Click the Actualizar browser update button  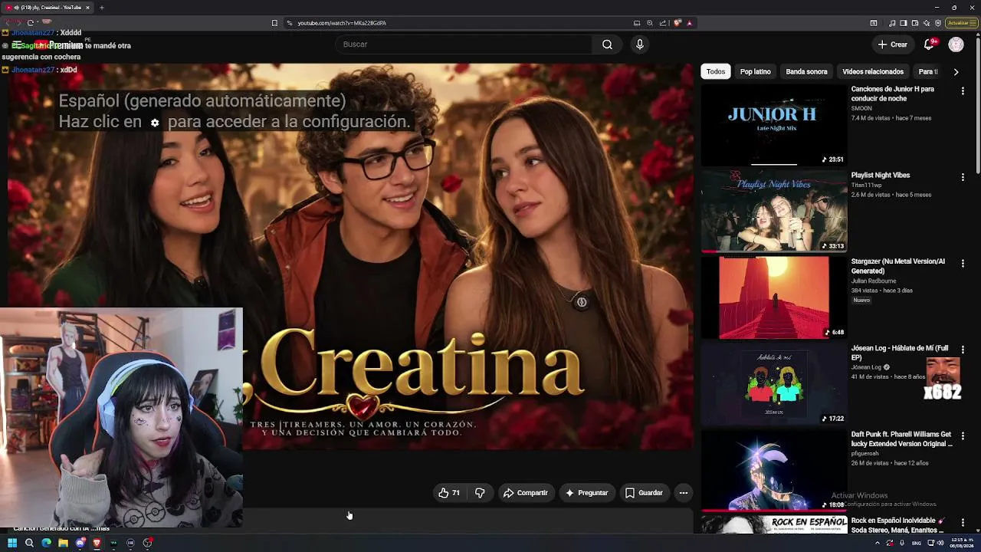coord(960,23)
